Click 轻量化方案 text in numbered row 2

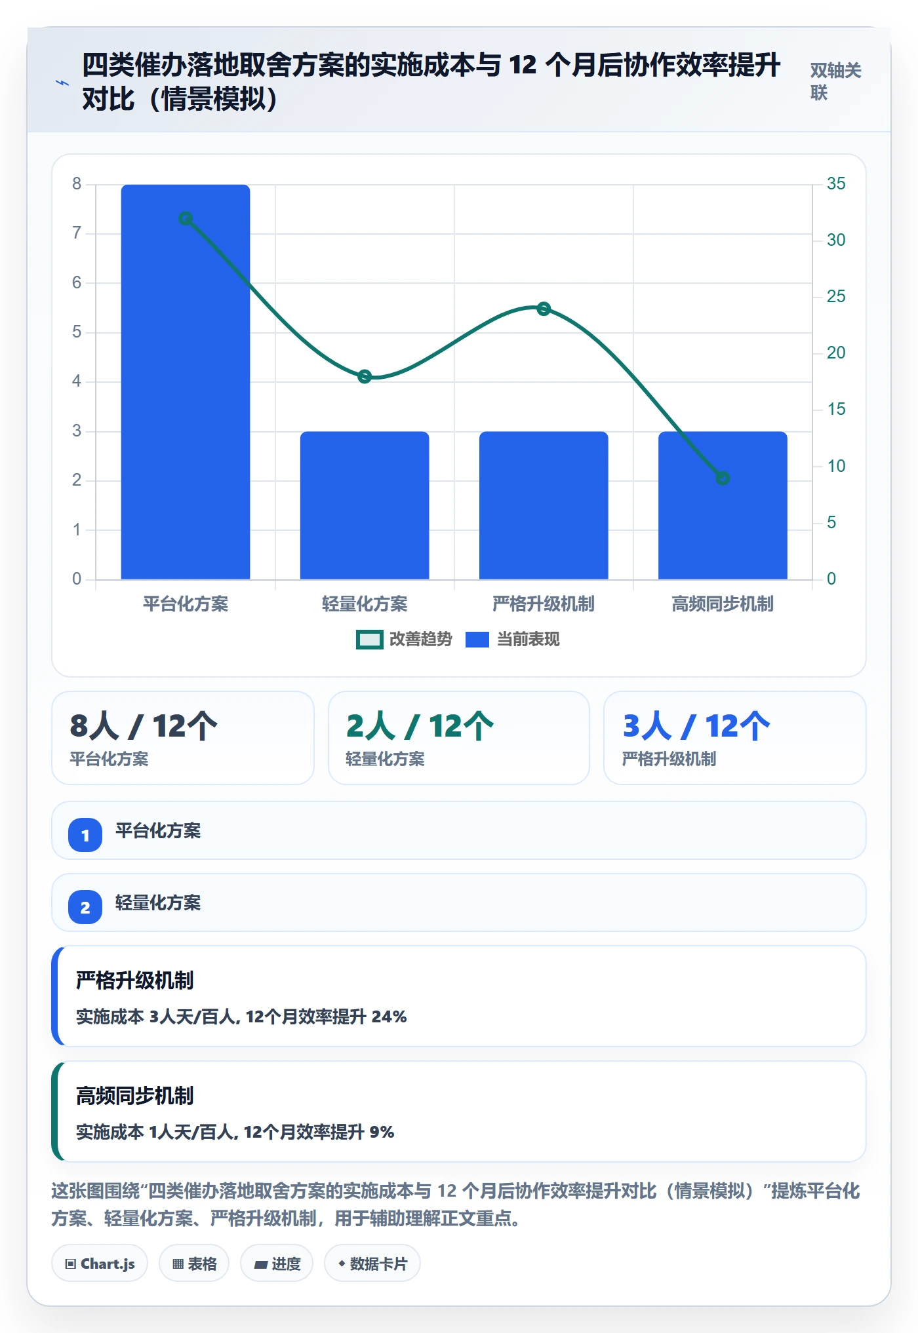(158, 903)
